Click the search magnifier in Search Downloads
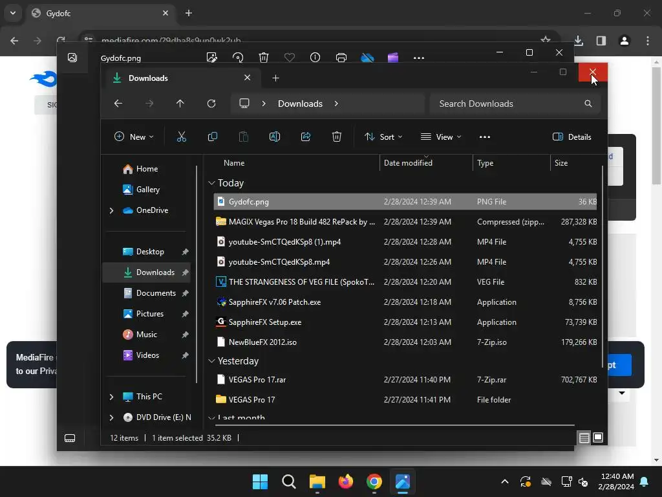Screen dimensions: 662x497 coord(588,104)
